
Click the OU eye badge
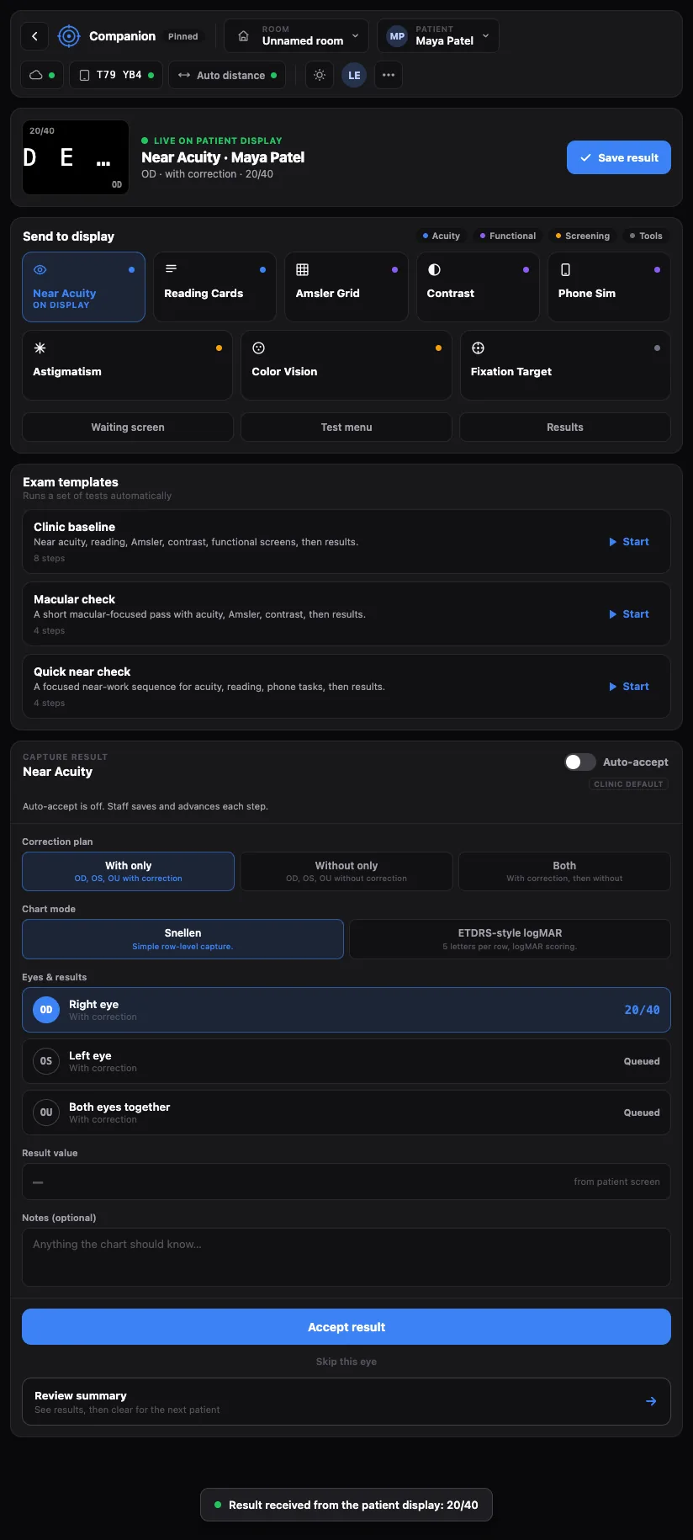click(x=46, y=1113)
